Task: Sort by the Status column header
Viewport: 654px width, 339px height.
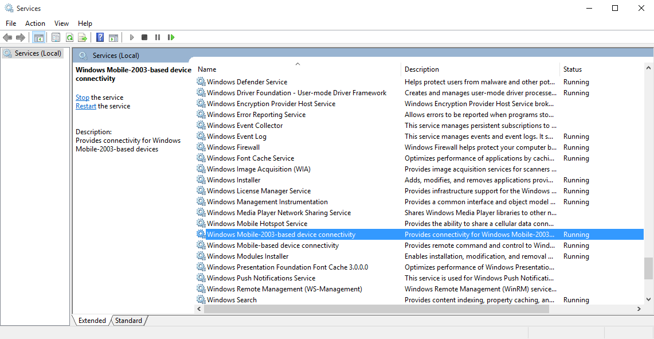Action: click(x=601, y=69)
